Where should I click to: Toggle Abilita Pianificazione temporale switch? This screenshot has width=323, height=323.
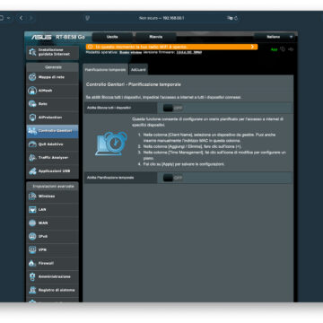pyautogui.click(x=173, y=178)
